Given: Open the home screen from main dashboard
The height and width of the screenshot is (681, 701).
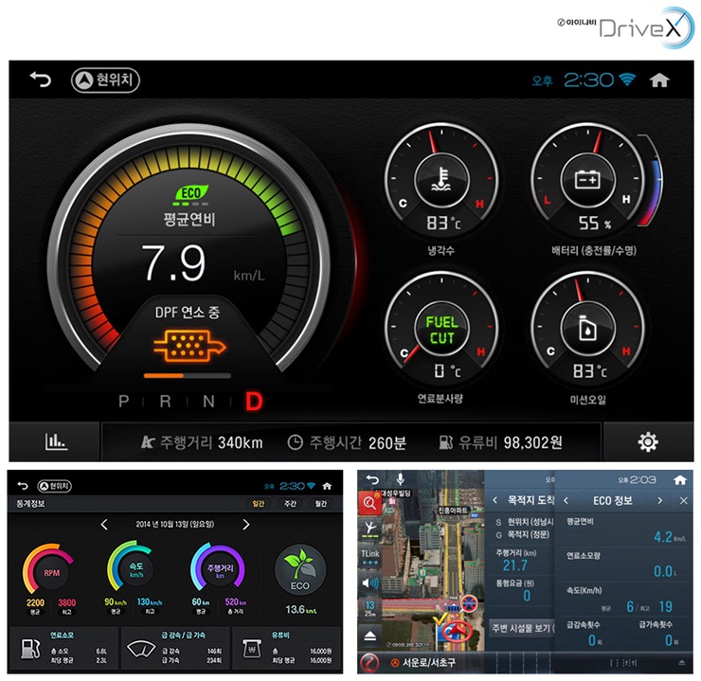Looking at the screenshot, I should [659, 81].
